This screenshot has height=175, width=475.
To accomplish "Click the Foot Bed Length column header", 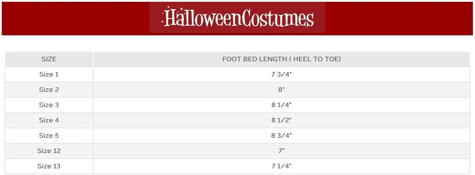I will pyautogui.click(x=281, y=59).
